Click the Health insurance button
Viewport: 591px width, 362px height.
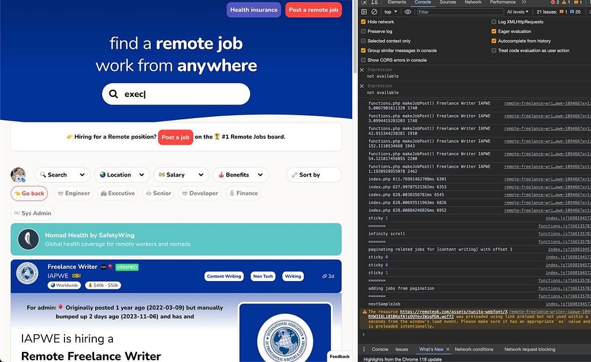(254, 10)
